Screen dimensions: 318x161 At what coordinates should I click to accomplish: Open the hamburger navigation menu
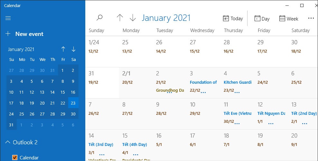[8, 18]
